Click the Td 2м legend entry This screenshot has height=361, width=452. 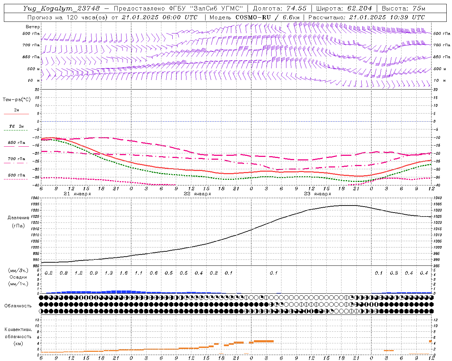pyautogui.click(x=16, y=126)
